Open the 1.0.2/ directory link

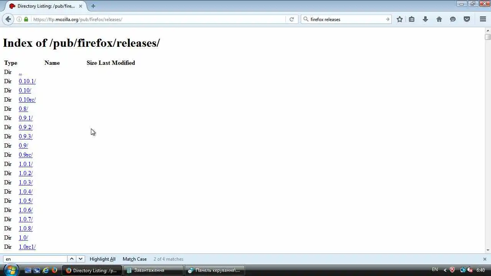coord(26,173)
